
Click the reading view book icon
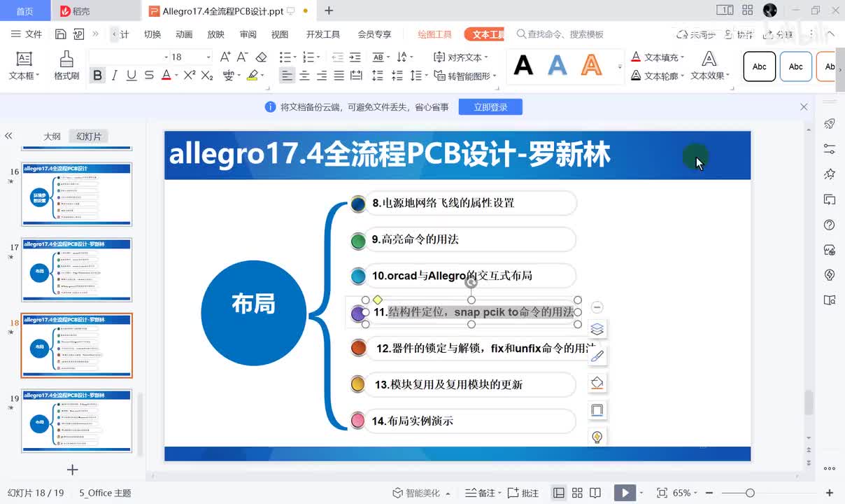[595, 493]
